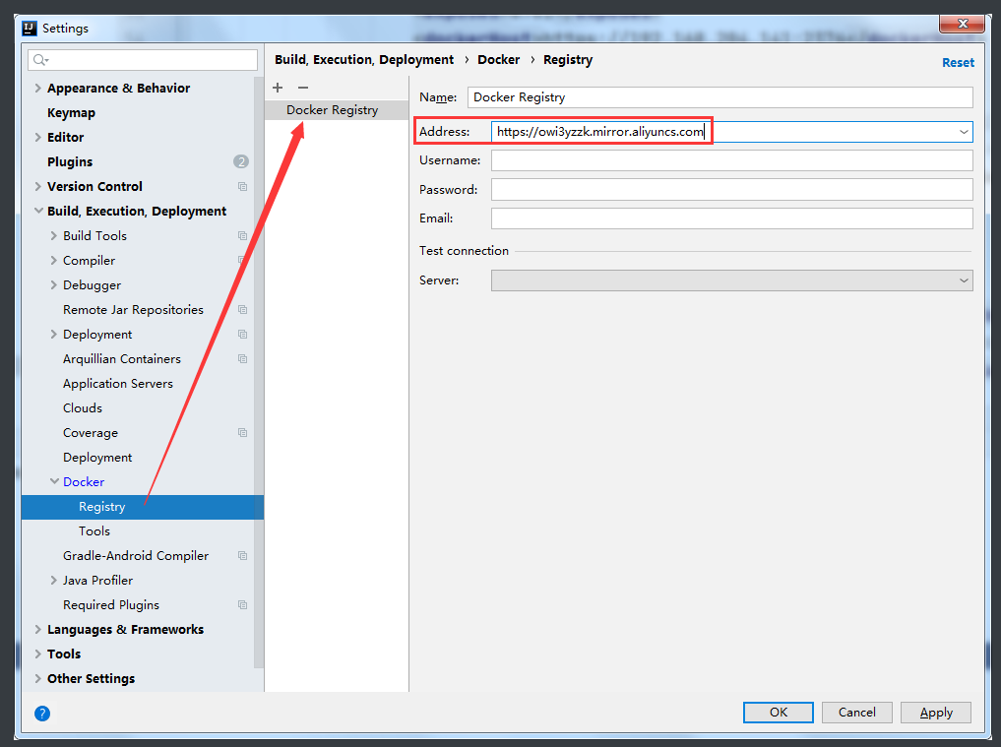Click the Password input field
Viewport: 1001px width, 747px height.
(731, 190)
